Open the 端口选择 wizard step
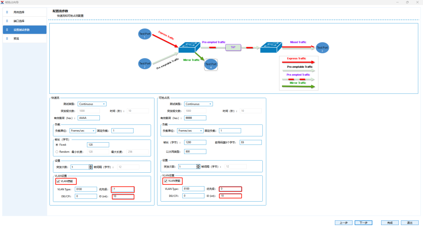Viewport: 423px width, 227px height. click(x=25, y=21)
